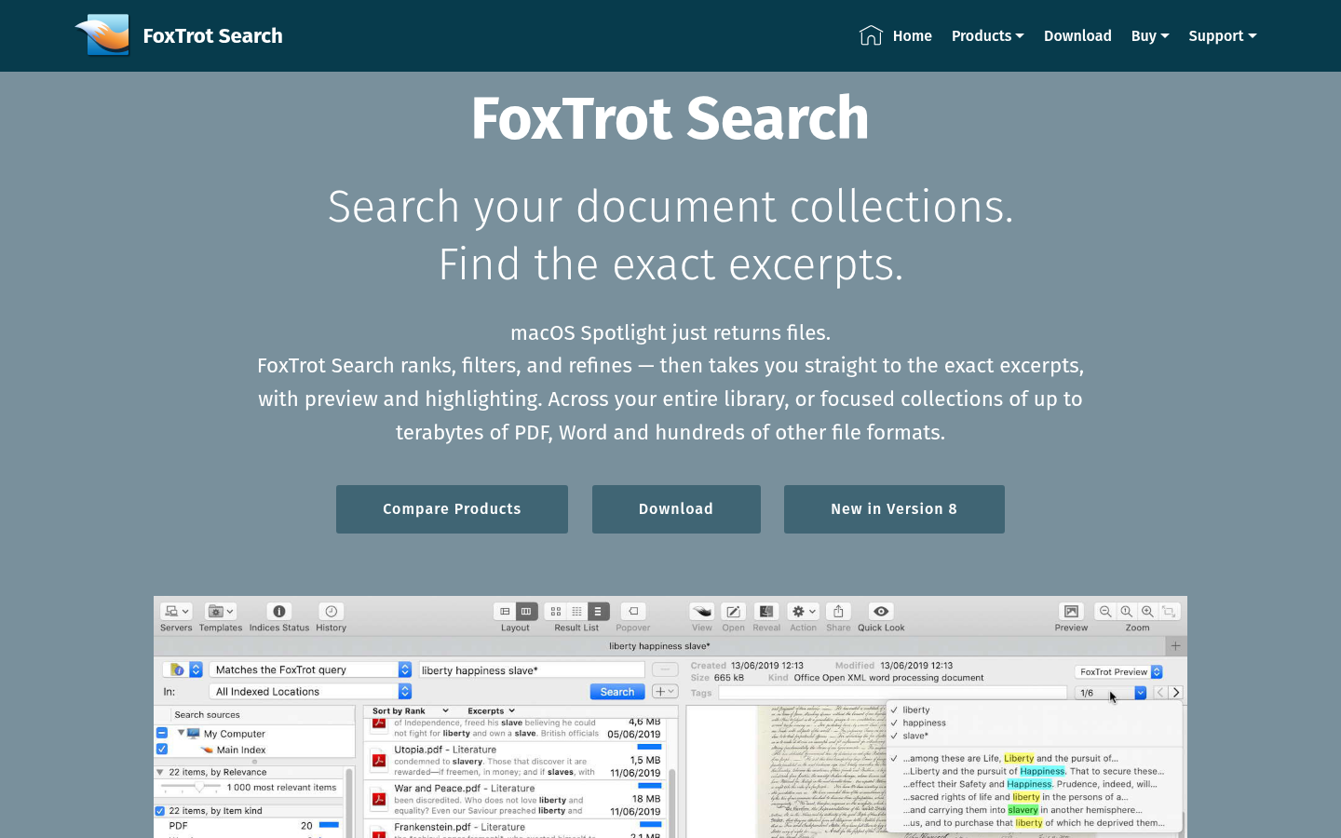The image size is (1341, 838).
Task: Collapse the 22 items by Relevance section
Action: click(160, 772)
